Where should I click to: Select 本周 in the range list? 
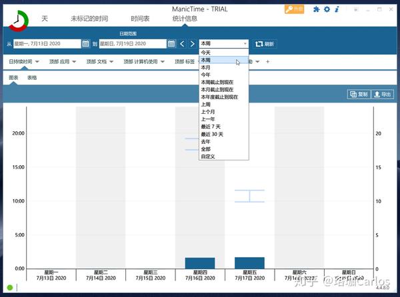click(224, 60)
